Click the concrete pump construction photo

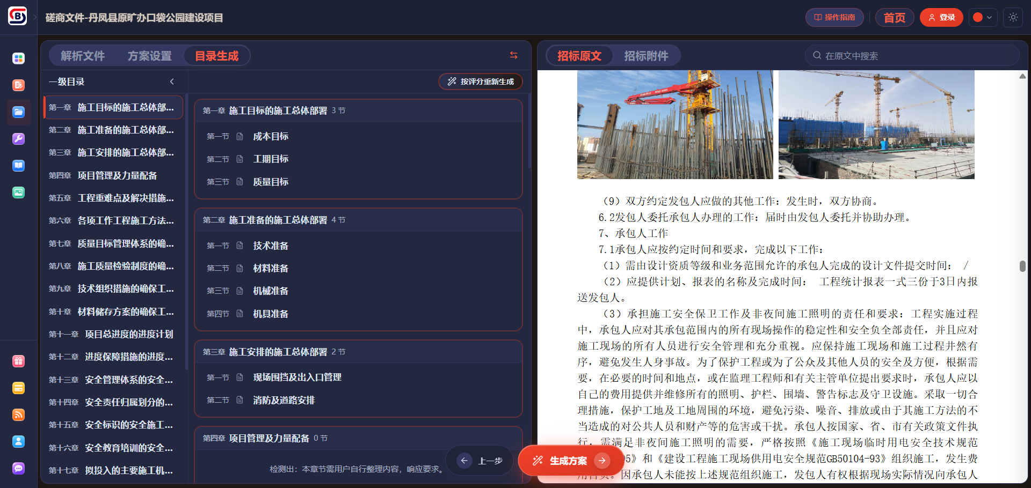675,124
